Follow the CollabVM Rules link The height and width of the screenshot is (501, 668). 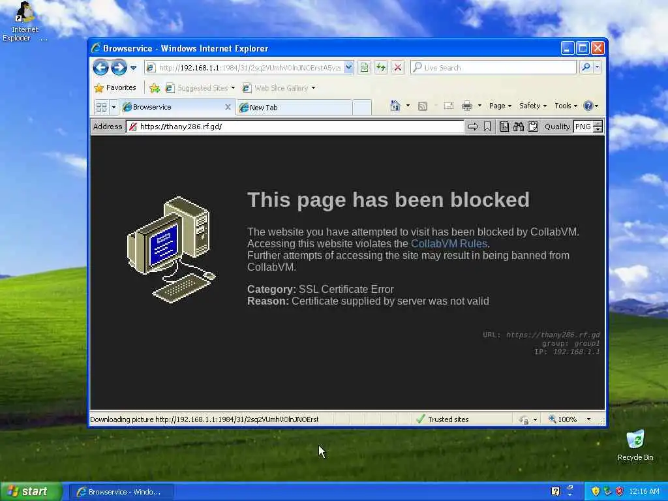click(x=449, y=244)
